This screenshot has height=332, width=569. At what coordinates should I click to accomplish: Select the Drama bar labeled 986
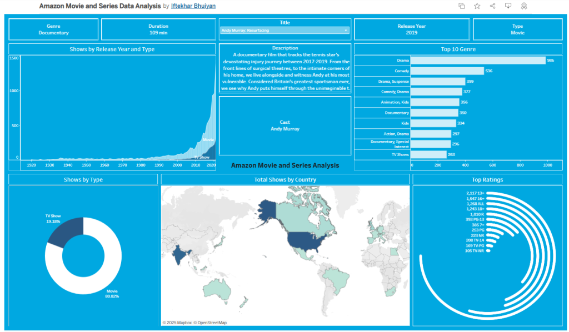point(478,61)
